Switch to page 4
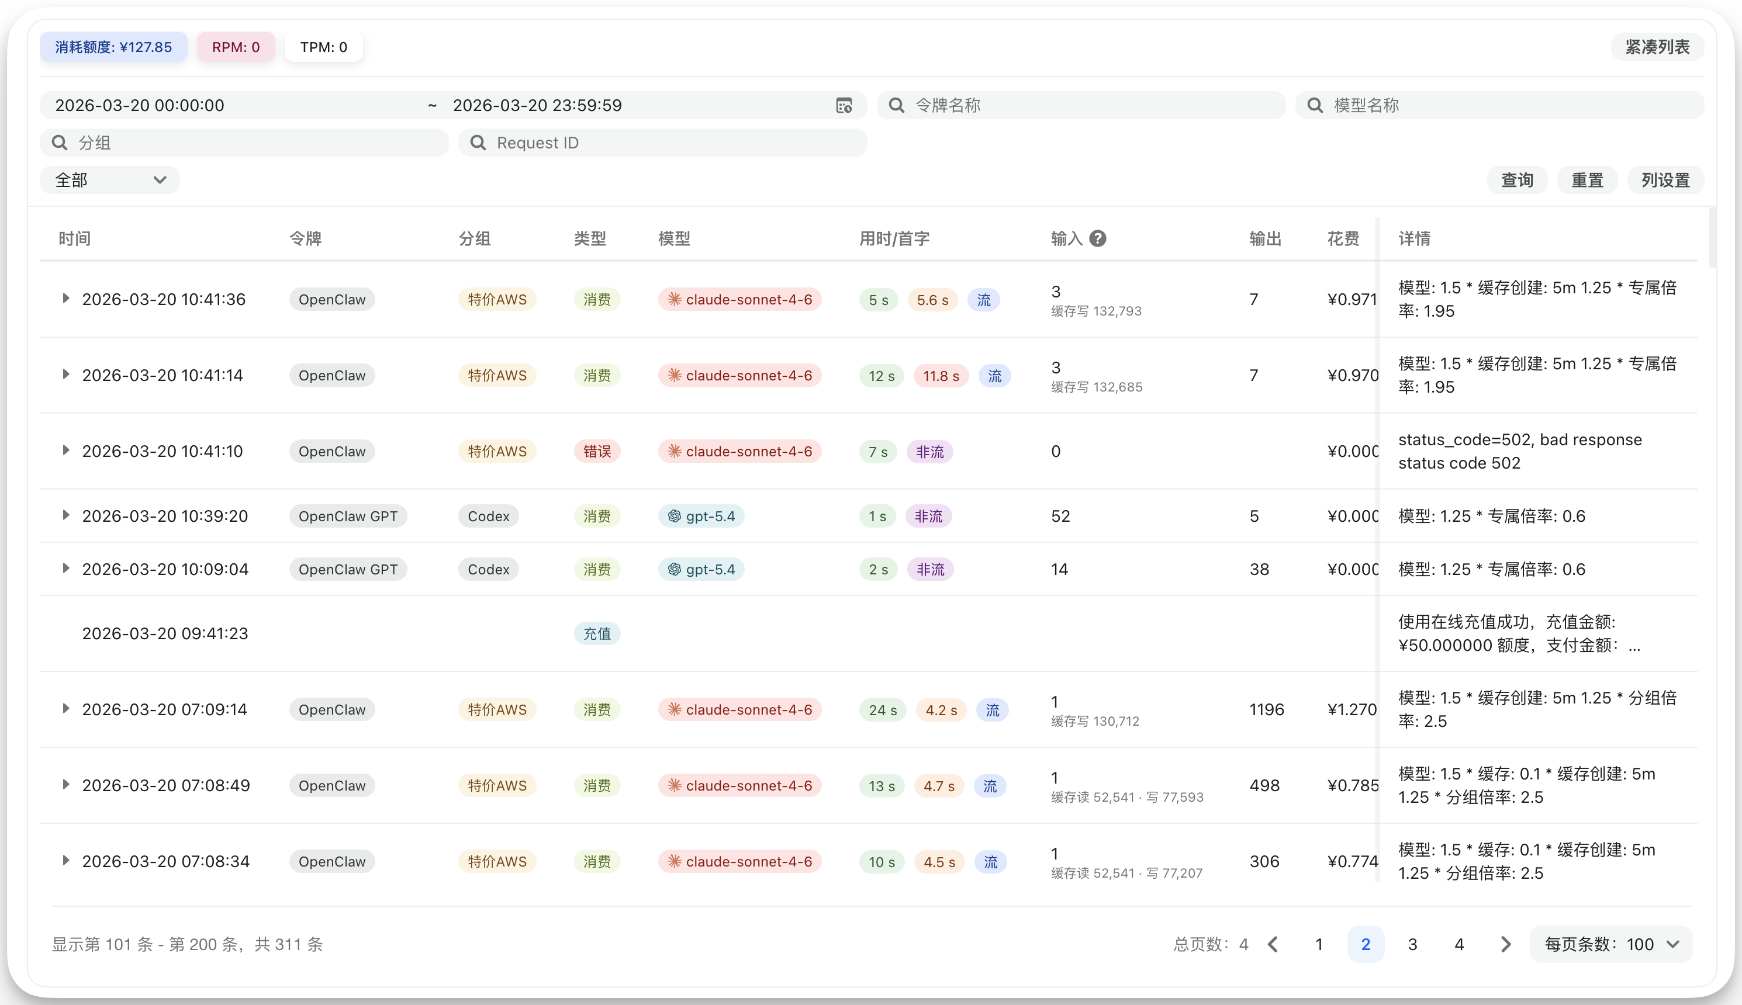 (x=1459, y=944)
